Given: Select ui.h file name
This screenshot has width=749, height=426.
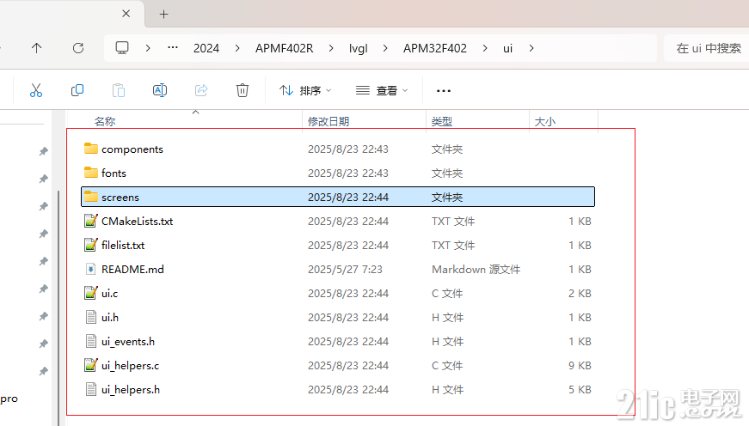Looking at the screenshot, I should (110, 317).
